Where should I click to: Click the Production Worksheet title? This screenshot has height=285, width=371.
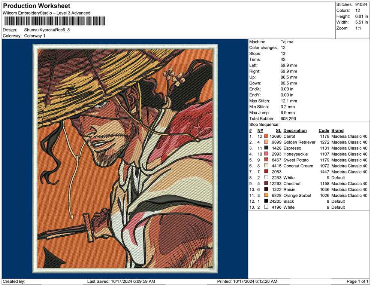click(x=37, y=6)
